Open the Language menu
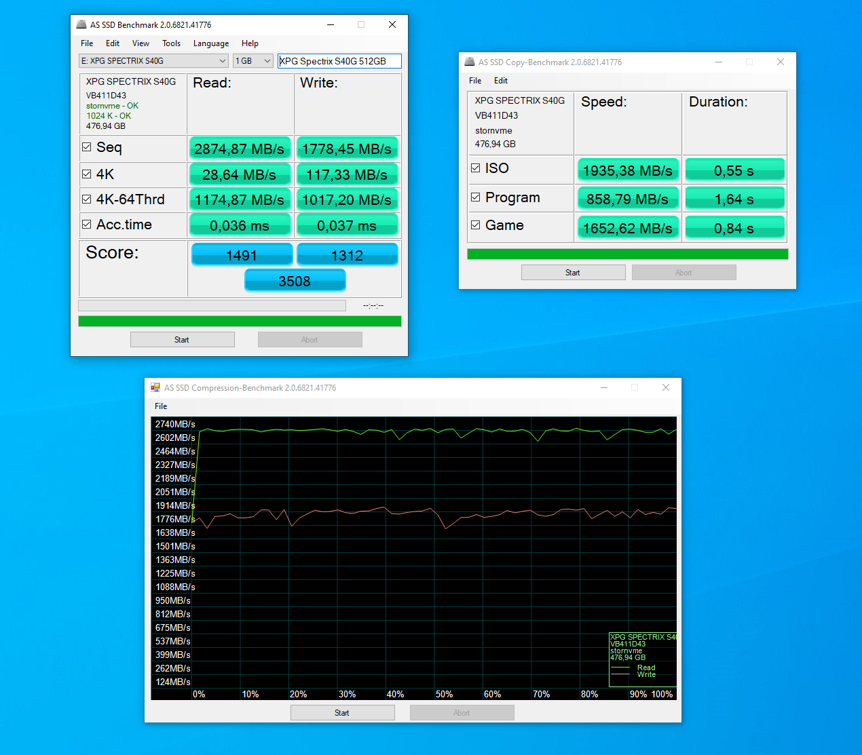This screenshot has height=755, width=862. (x=211, y=43)
